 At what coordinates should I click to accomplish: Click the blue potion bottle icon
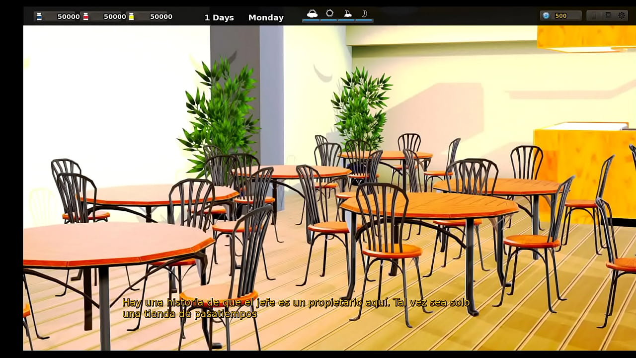[x=39, y=16]
